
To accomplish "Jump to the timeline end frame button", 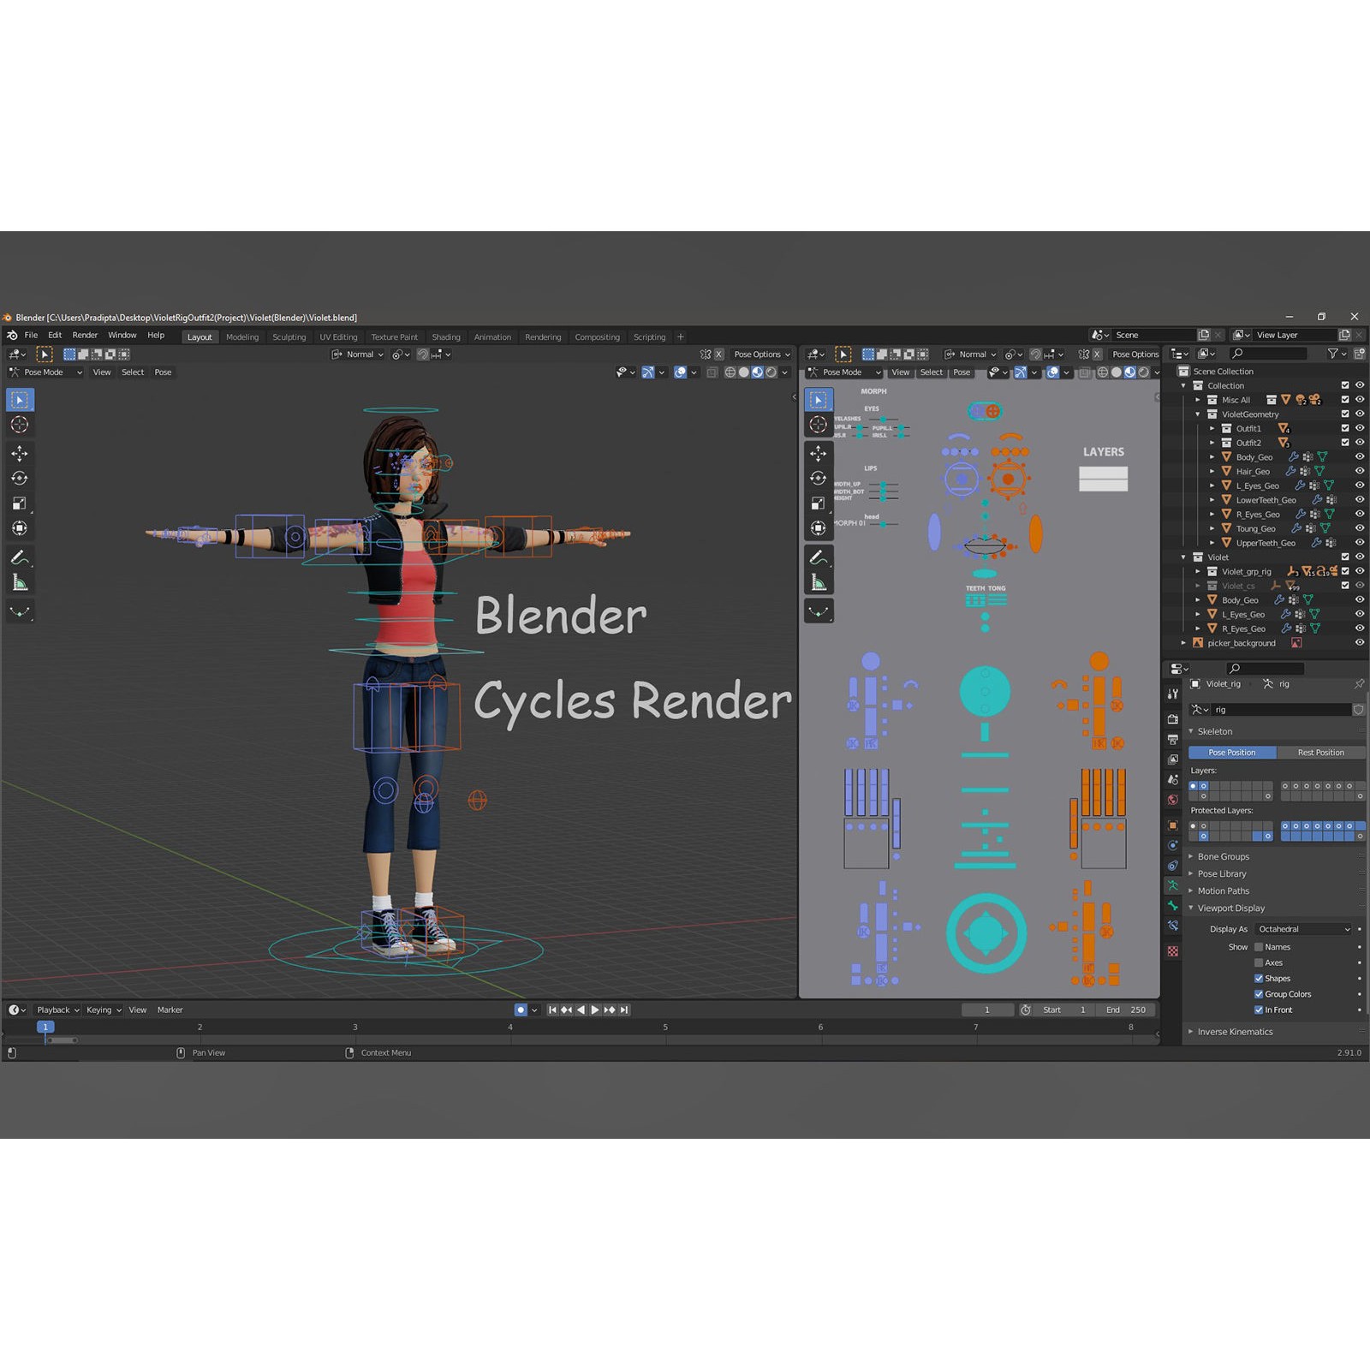I will 624,1010.
